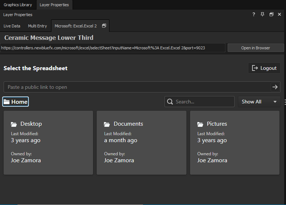
Task: Click the Documents folder icon
Action: click(107, 124)
